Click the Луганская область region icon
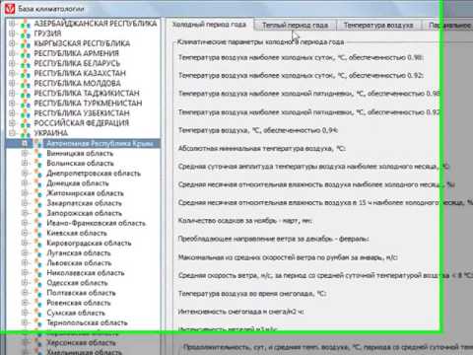 (38, 253)
